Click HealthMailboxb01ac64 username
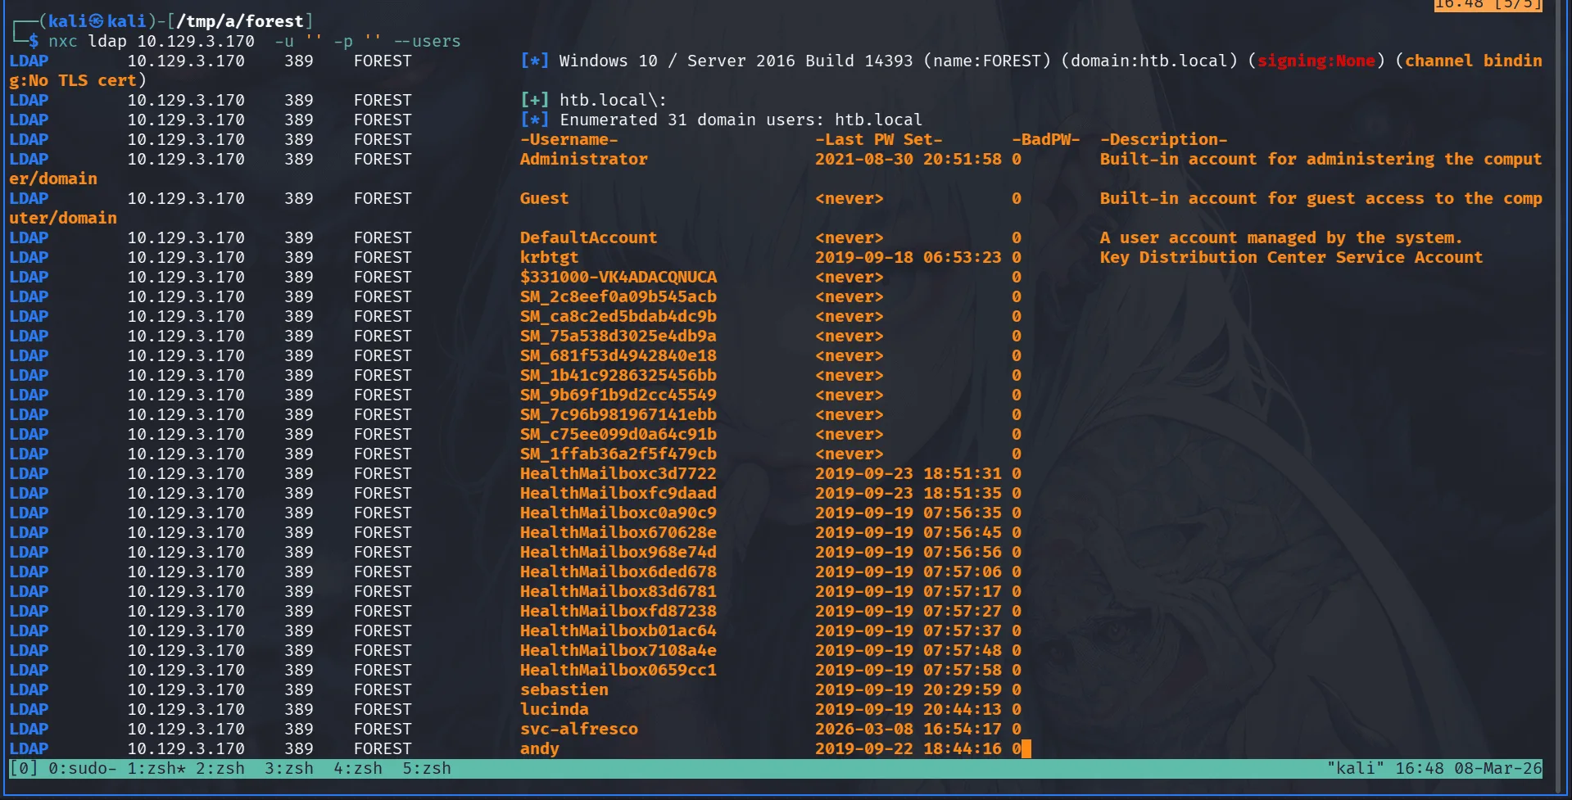 pyautogui.click(x=618, y=631)
